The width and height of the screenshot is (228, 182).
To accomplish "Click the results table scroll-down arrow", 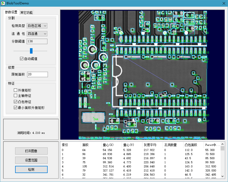I will (222, 177).
